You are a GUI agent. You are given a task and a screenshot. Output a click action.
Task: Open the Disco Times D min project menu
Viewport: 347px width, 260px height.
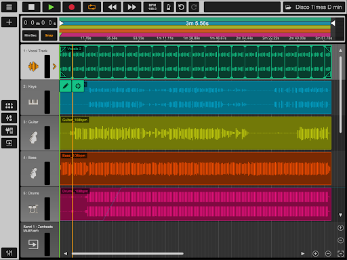click(x=314, y=7)
